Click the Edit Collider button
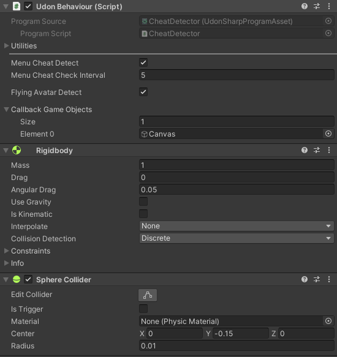The height and width of the screenshot is (357, 337). click(147, 295)
